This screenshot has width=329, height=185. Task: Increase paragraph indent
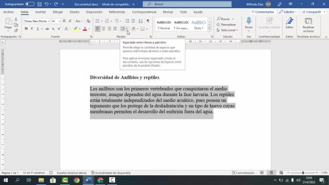click(133, 21)
